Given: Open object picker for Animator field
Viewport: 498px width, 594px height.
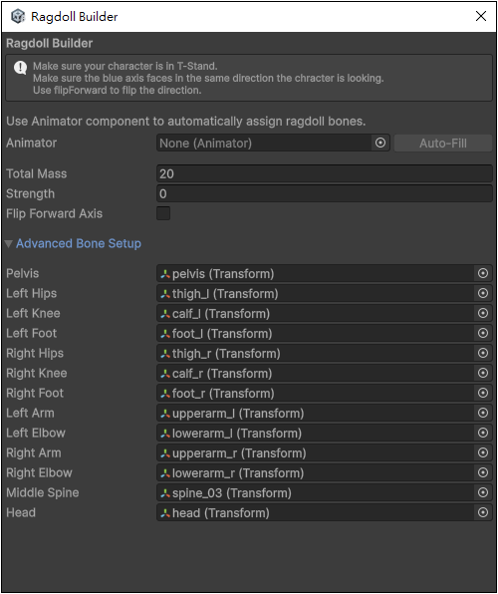Looking at the screenshot, I should point(380,143).
